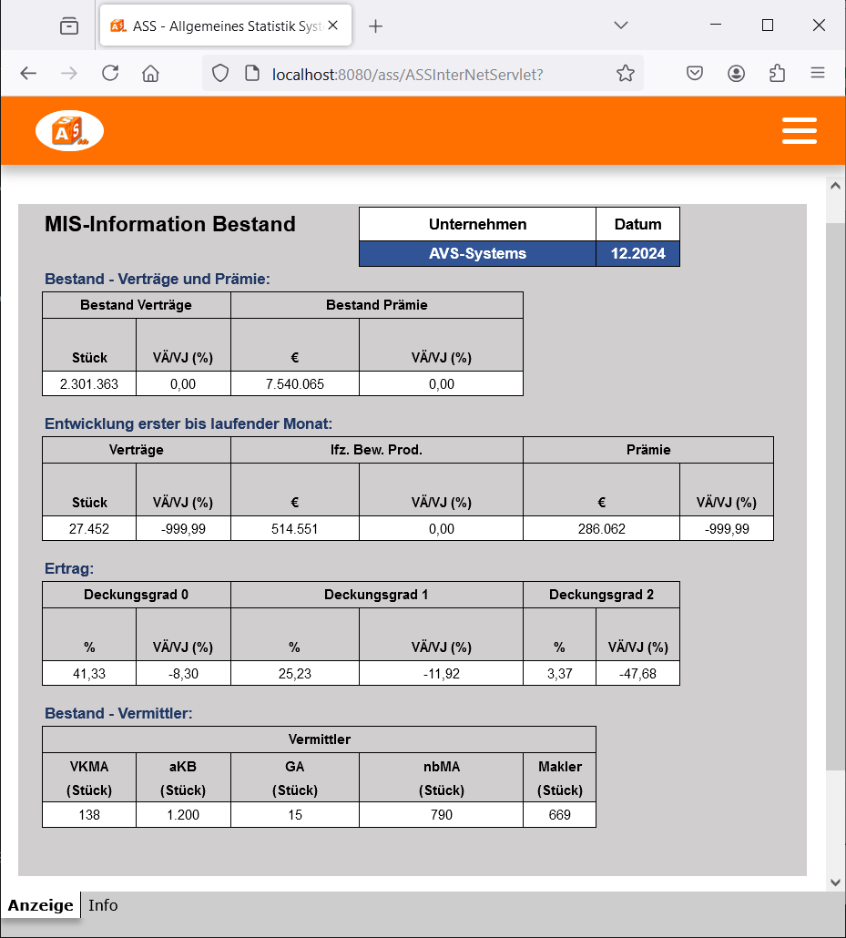Switch to the Info tab
The image size is (846, 938).
[x=103, y=905]
